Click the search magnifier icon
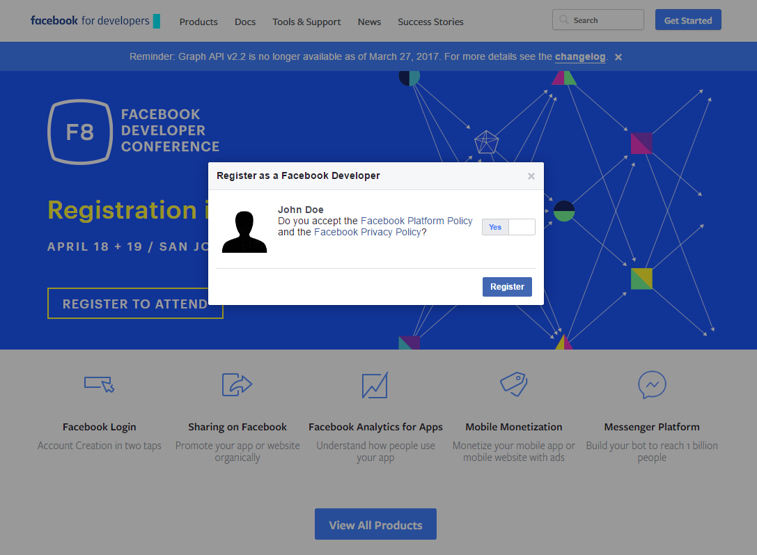 pos(563,19)
